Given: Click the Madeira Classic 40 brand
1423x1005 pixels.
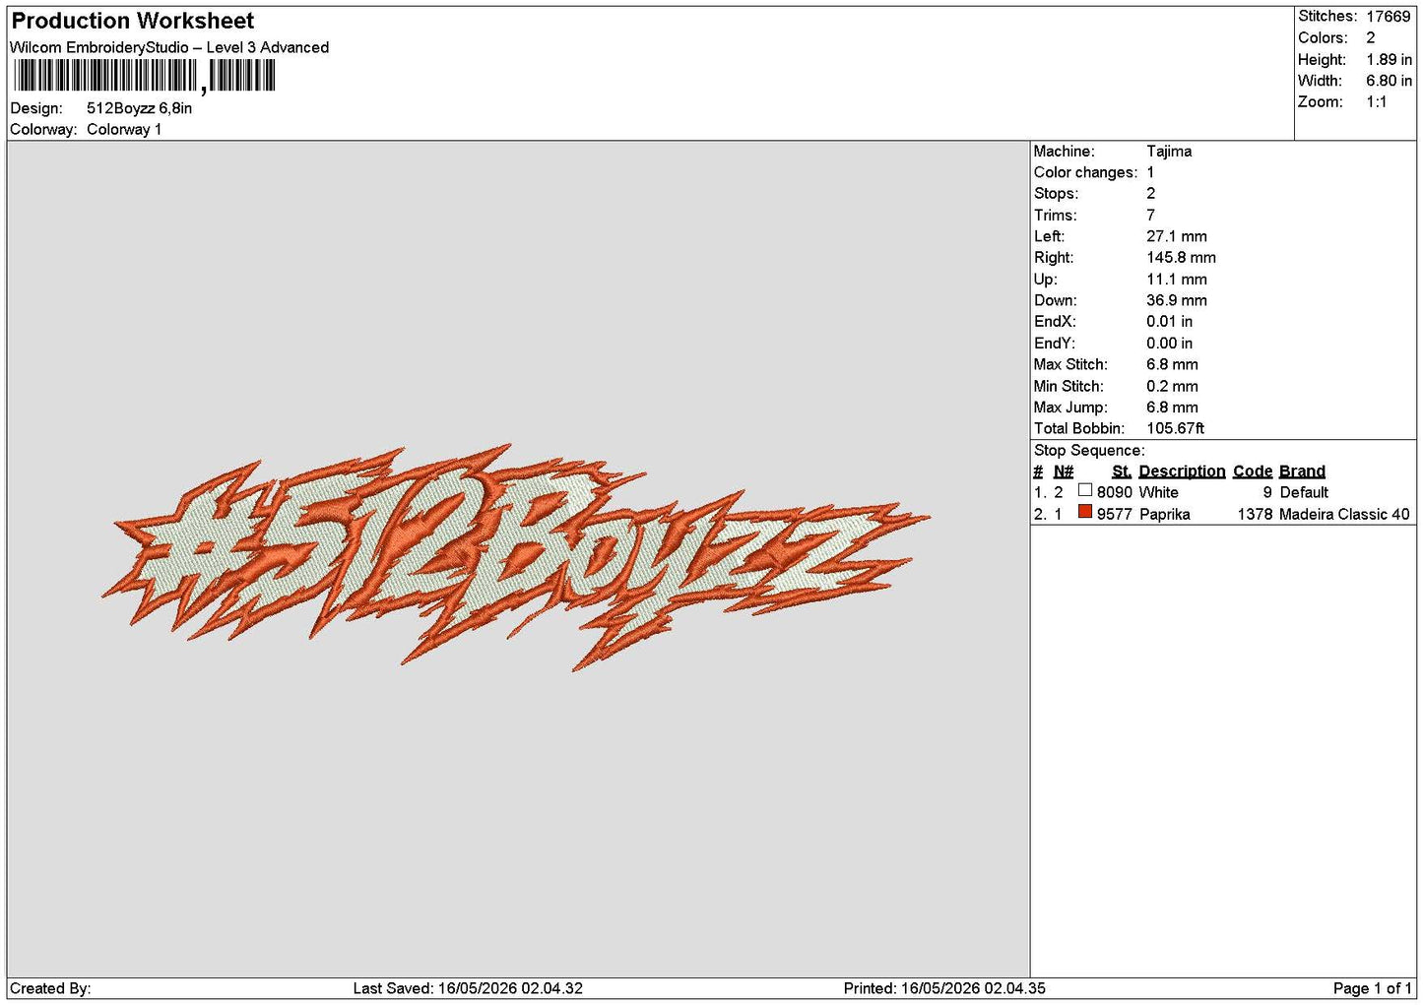Looking at the screenshot, I should [1344, 514].
